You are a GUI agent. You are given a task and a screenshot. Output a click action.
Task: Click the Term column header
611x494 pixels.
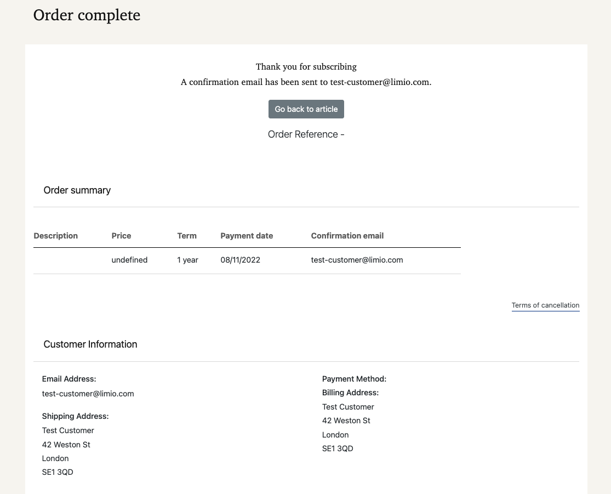pos(187,236)
